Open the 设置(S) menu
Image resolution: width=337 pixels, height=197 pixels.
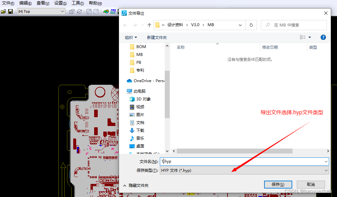tap(60, 3)
